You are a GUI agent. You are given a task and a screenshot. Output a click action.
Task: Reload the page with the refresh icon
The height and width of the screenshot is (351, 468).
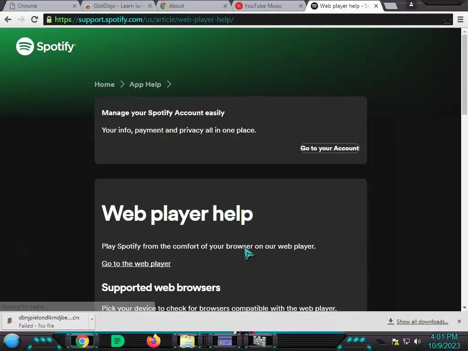35,19
